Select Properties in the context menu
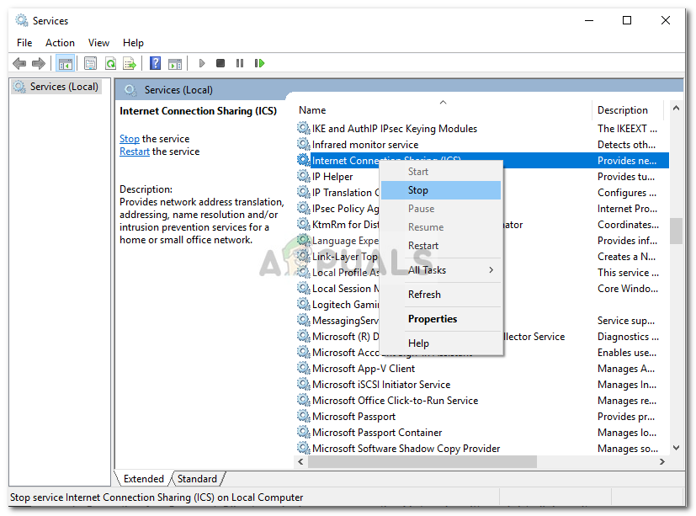Screen dimensions: 696x516 433,319
